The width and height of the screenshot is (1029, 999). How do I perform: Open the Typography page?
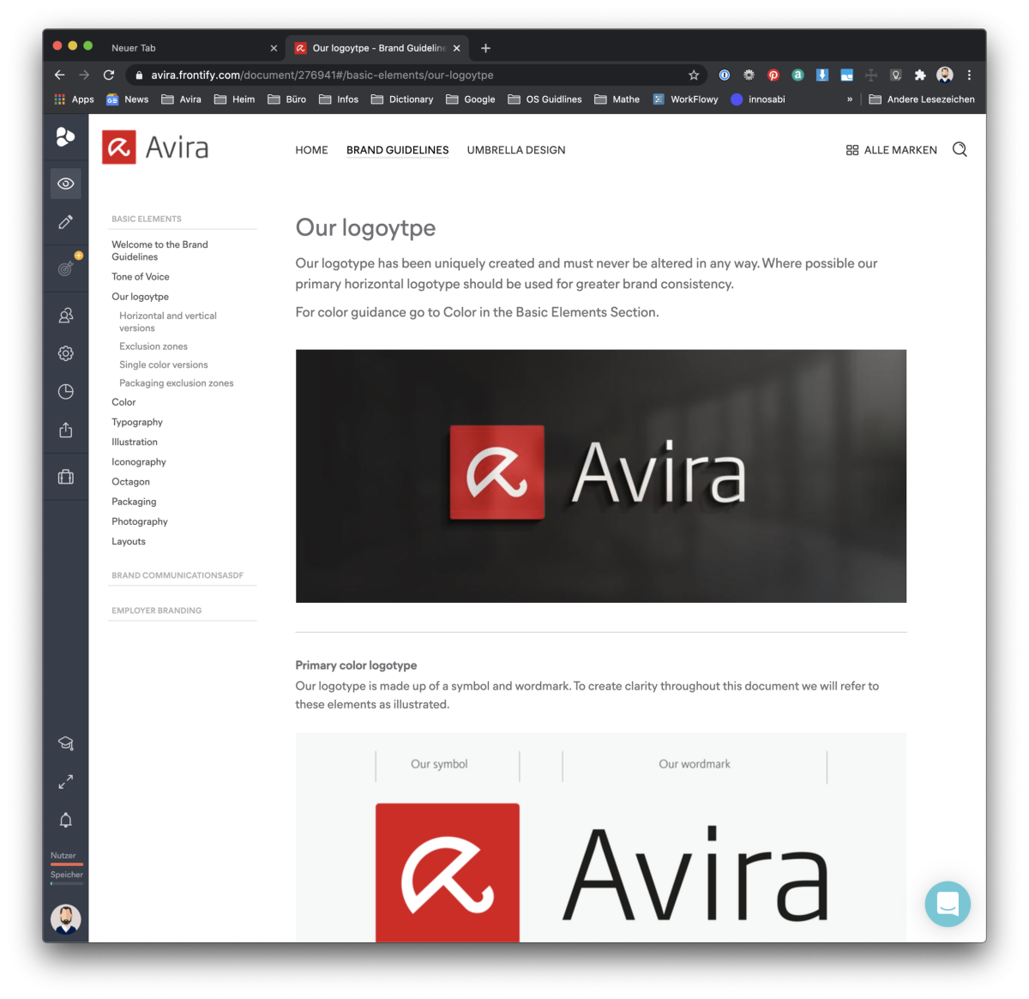point(137,422)
